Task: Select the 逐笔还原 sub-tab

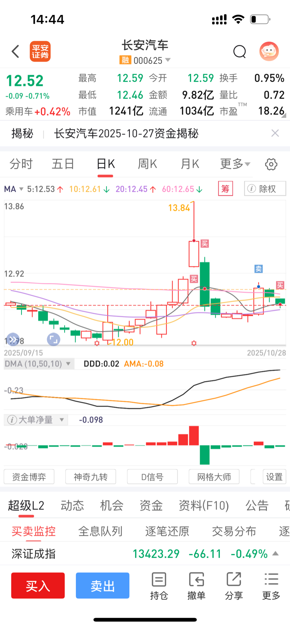Action: (167, 531)
